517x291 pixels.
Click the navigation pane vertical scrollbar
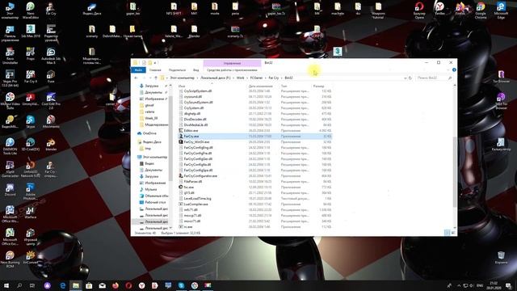pyautogui.click(x=170, y=138)
